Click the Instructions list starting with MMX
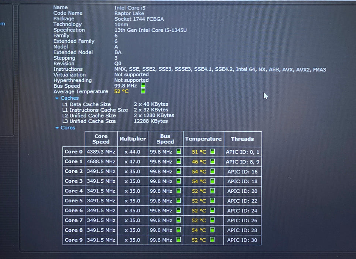The height and width of the screenshot is (259, 356). [x=220, y=69]
